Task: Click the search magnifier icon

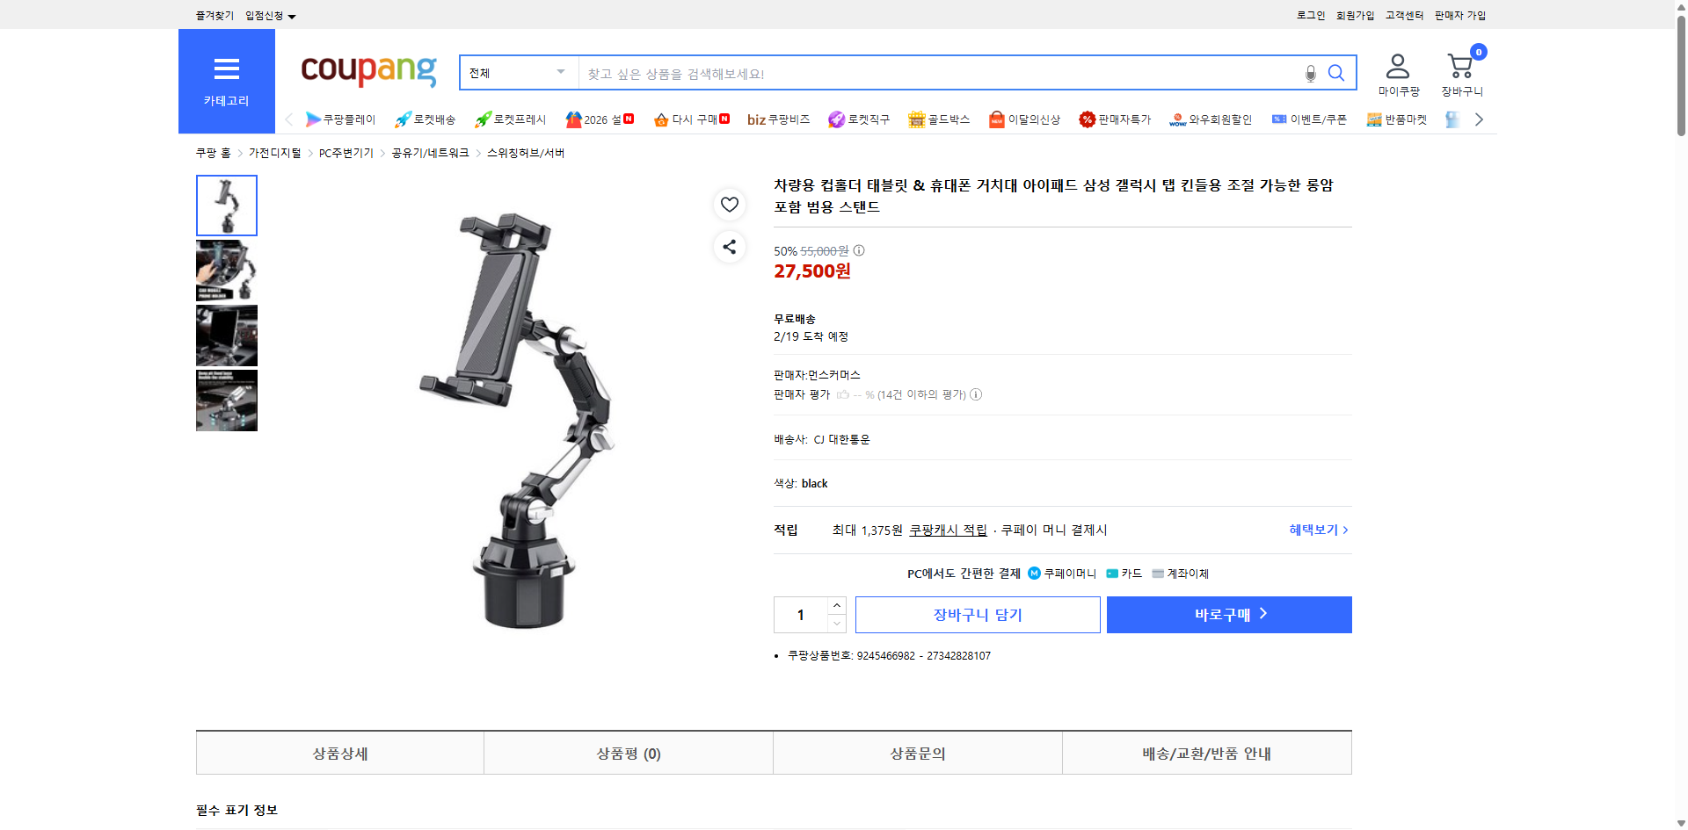Action: click(x=1336, y=74)
